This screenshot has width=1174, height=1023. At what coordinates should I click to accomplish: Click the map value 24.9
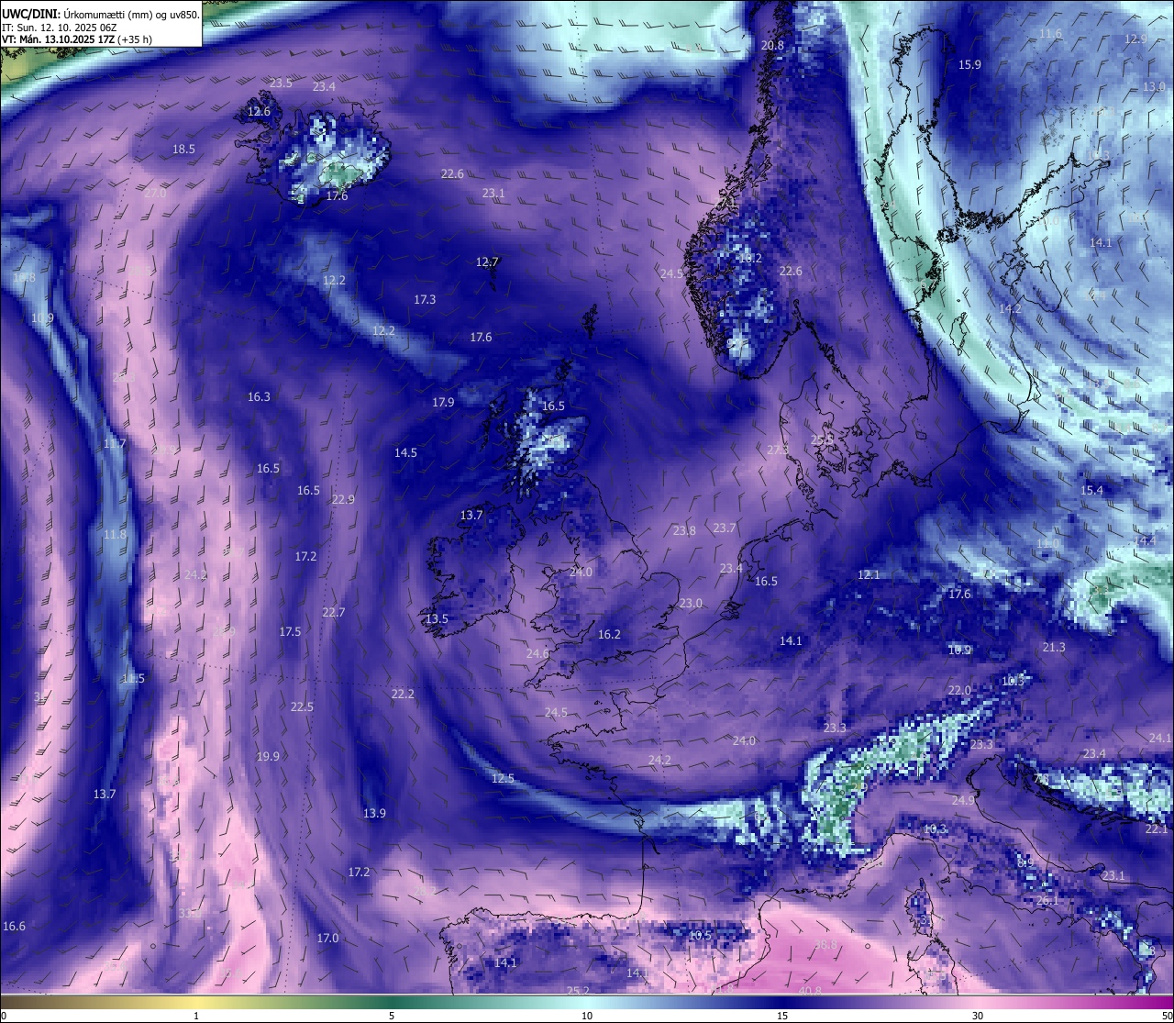(963, 800)
